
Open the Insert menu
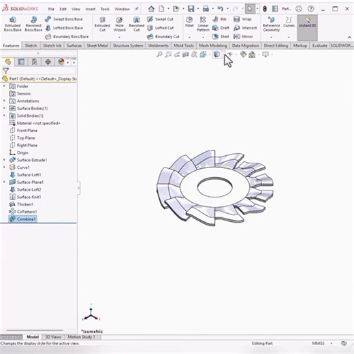(x=91, y=9)
